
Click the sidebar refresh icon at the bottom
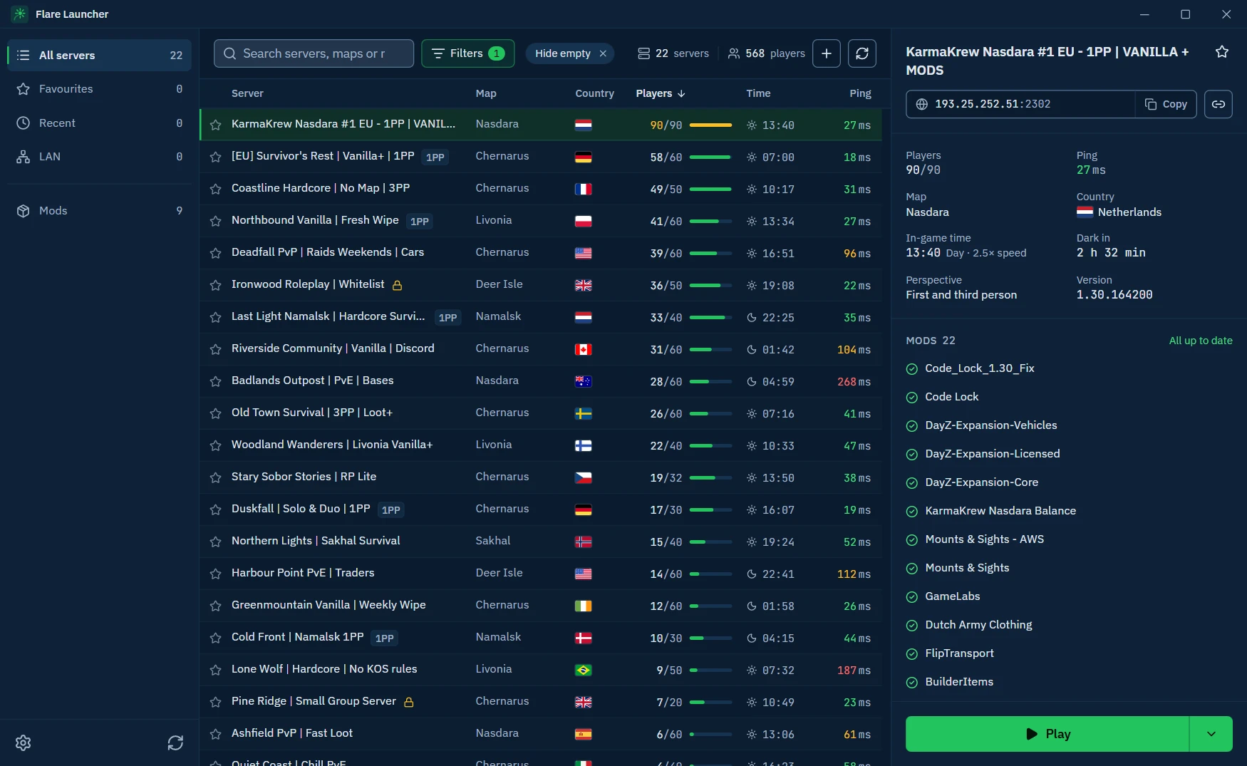point(175,743)
